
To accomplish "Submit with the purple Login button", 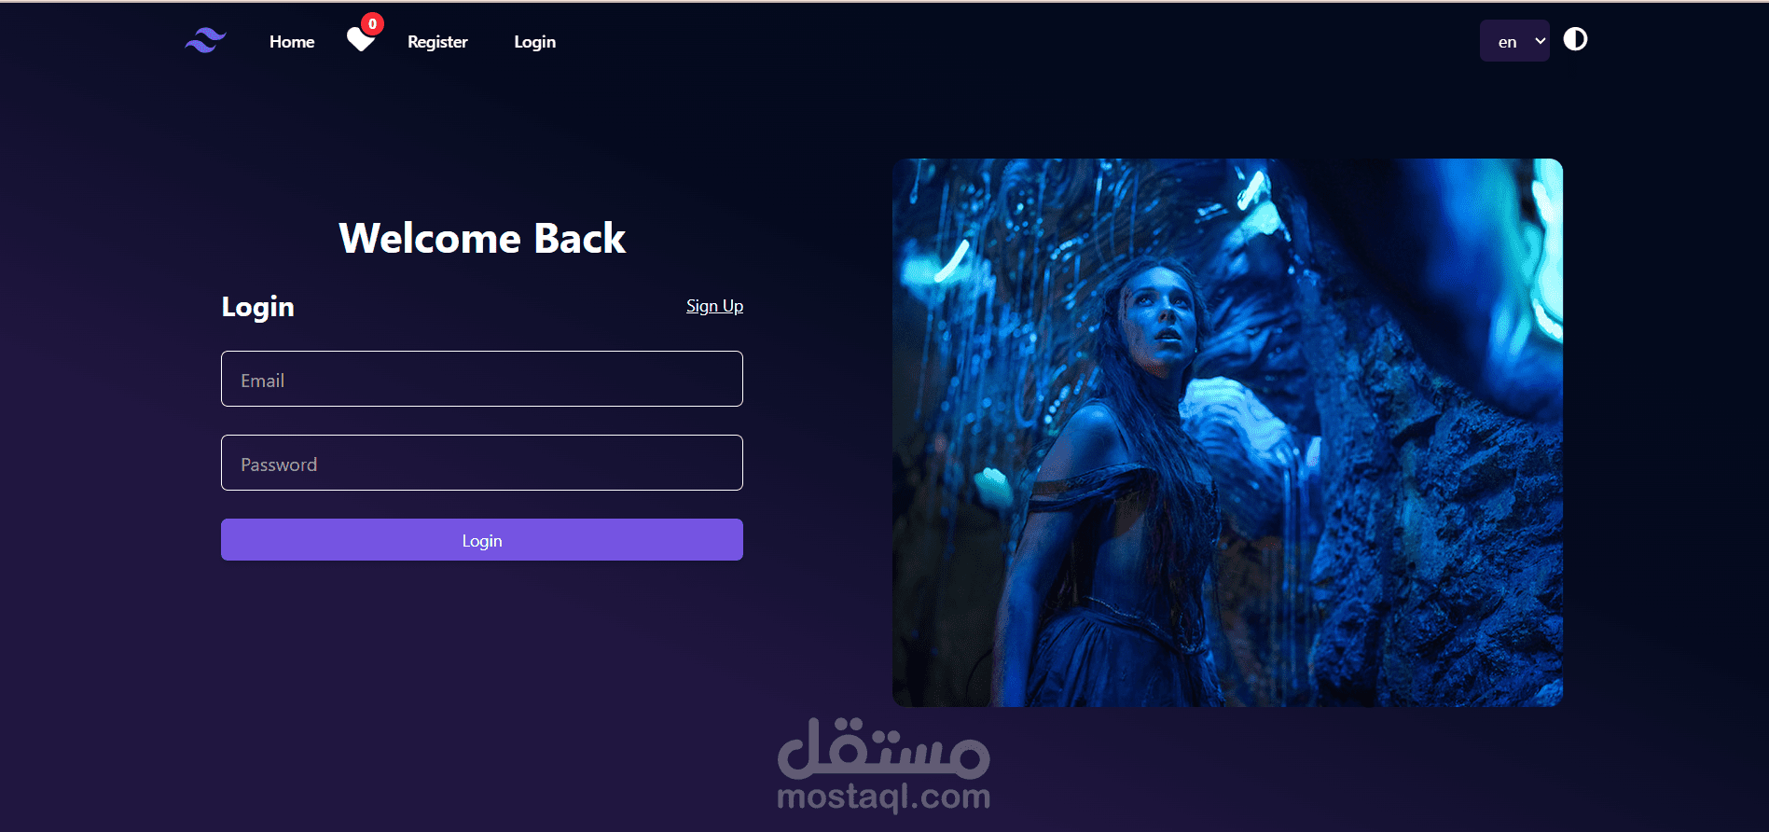I will [x=482, y=540].
